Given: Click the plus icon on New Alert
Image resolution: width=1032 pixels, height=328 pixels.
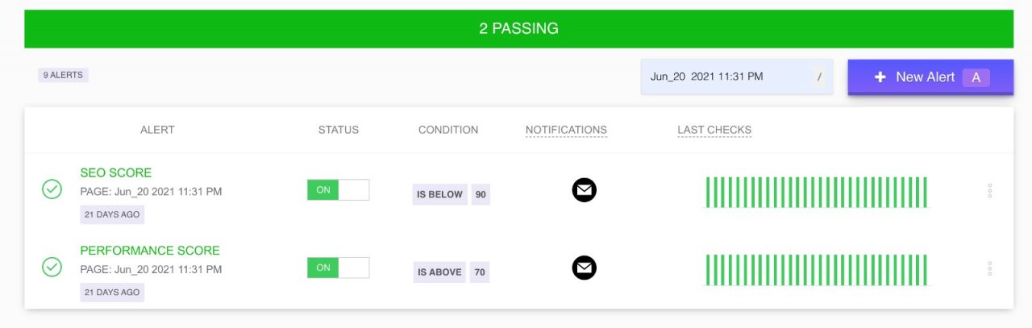Looking at the screenshot, I should (880, 77).
